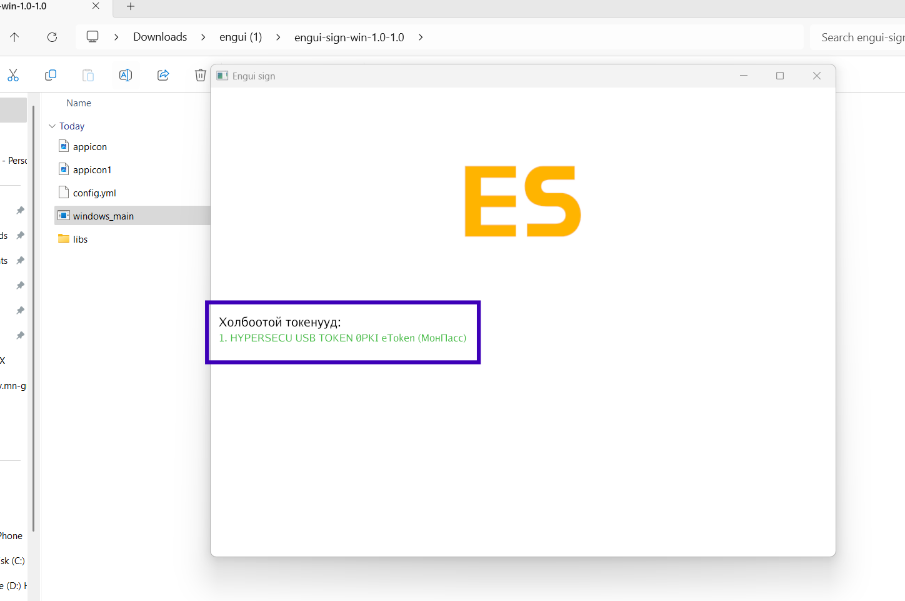Select the config.yml file
905x601 pixels.
(94, 193)
